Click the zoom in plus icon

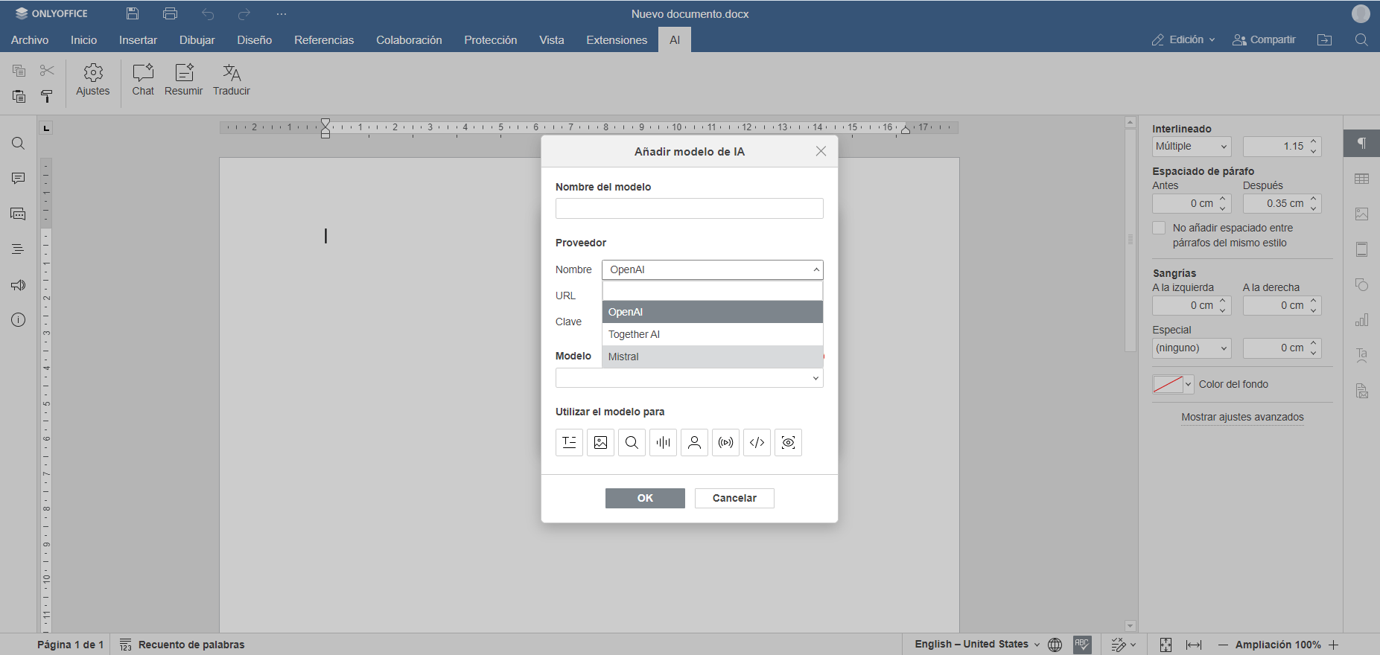(x=1333, y=645)
